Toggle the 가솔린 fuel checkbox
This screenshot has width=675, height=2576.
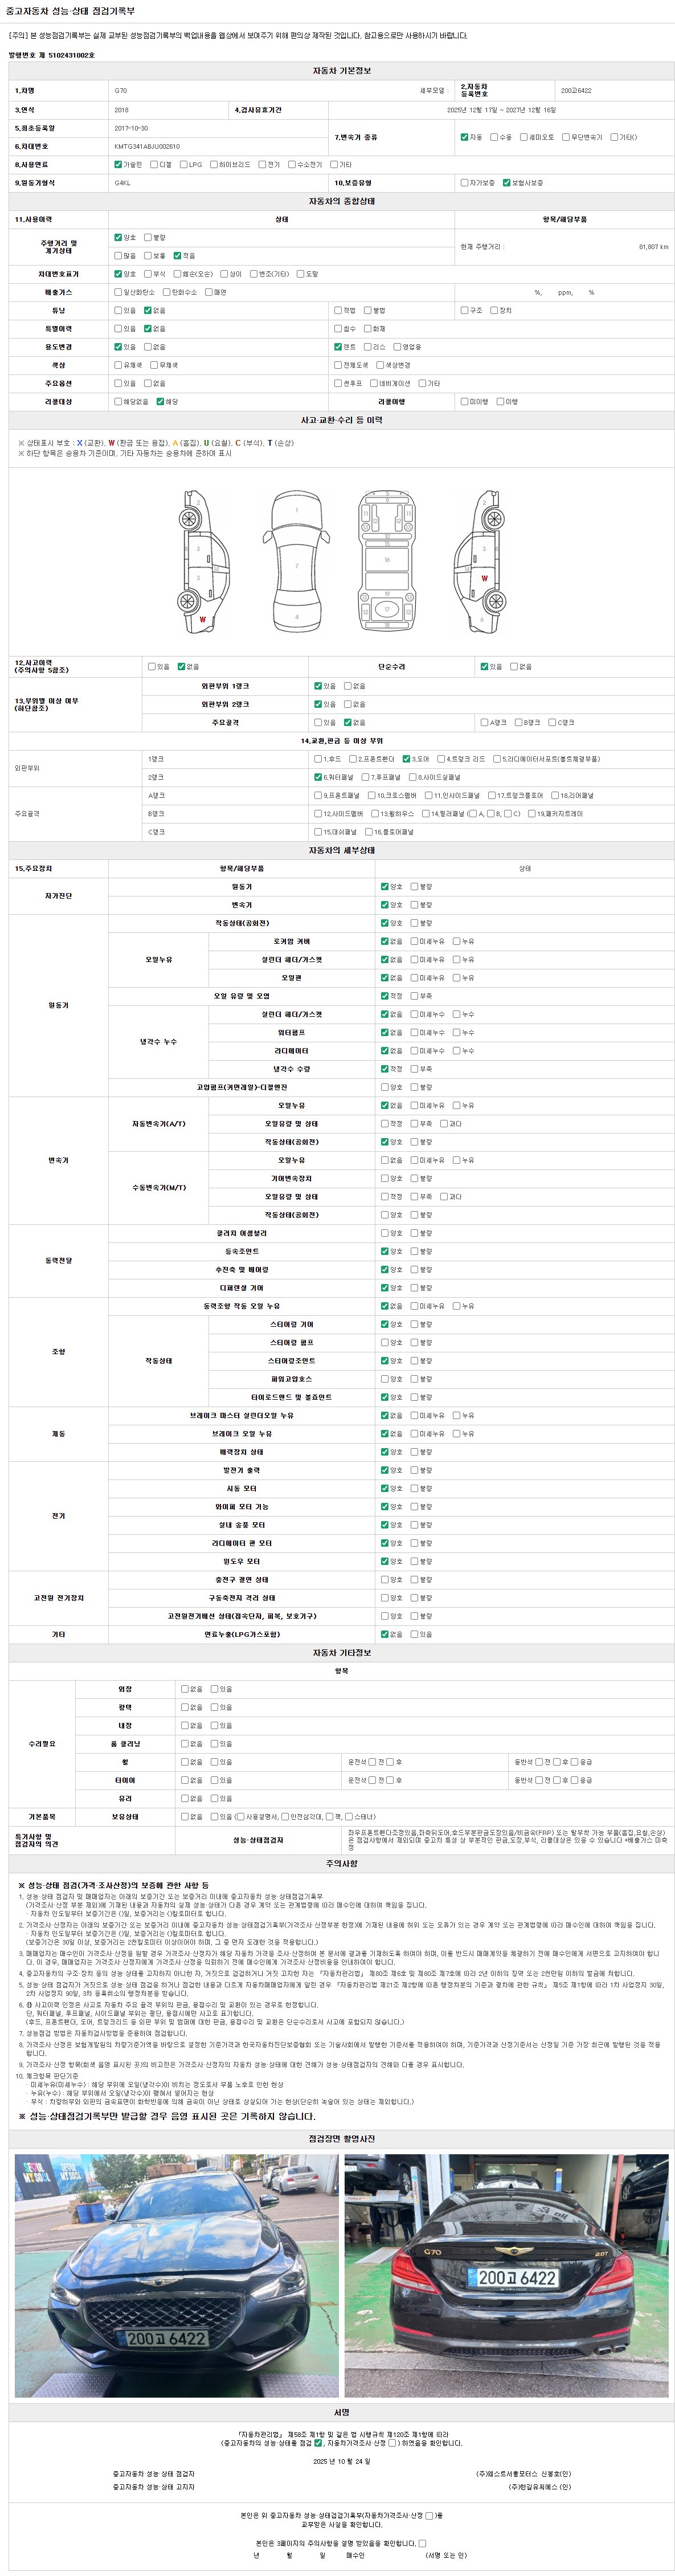pyautogui.click(x=118, y=164)
